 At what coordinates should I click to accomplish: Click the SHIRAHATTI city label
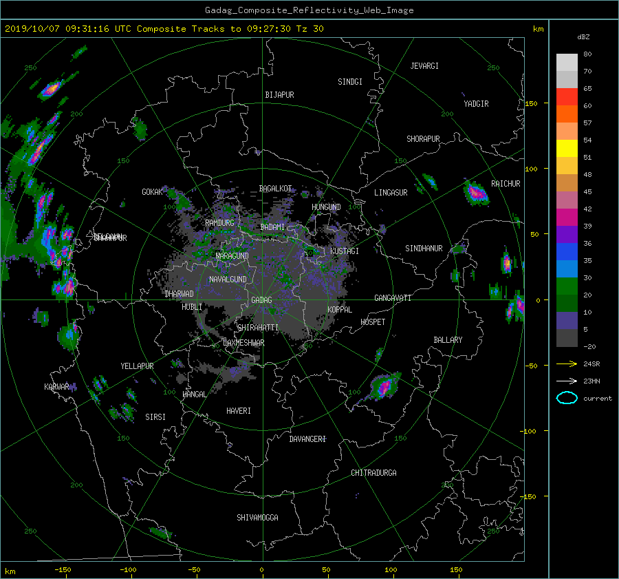pos(258,328)
